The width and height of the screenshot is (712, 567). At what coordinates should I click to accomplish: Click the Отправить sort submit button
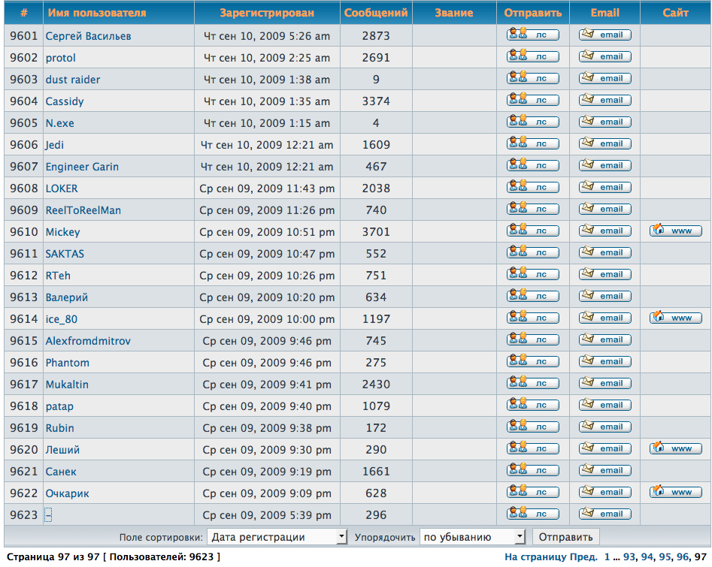566,537
